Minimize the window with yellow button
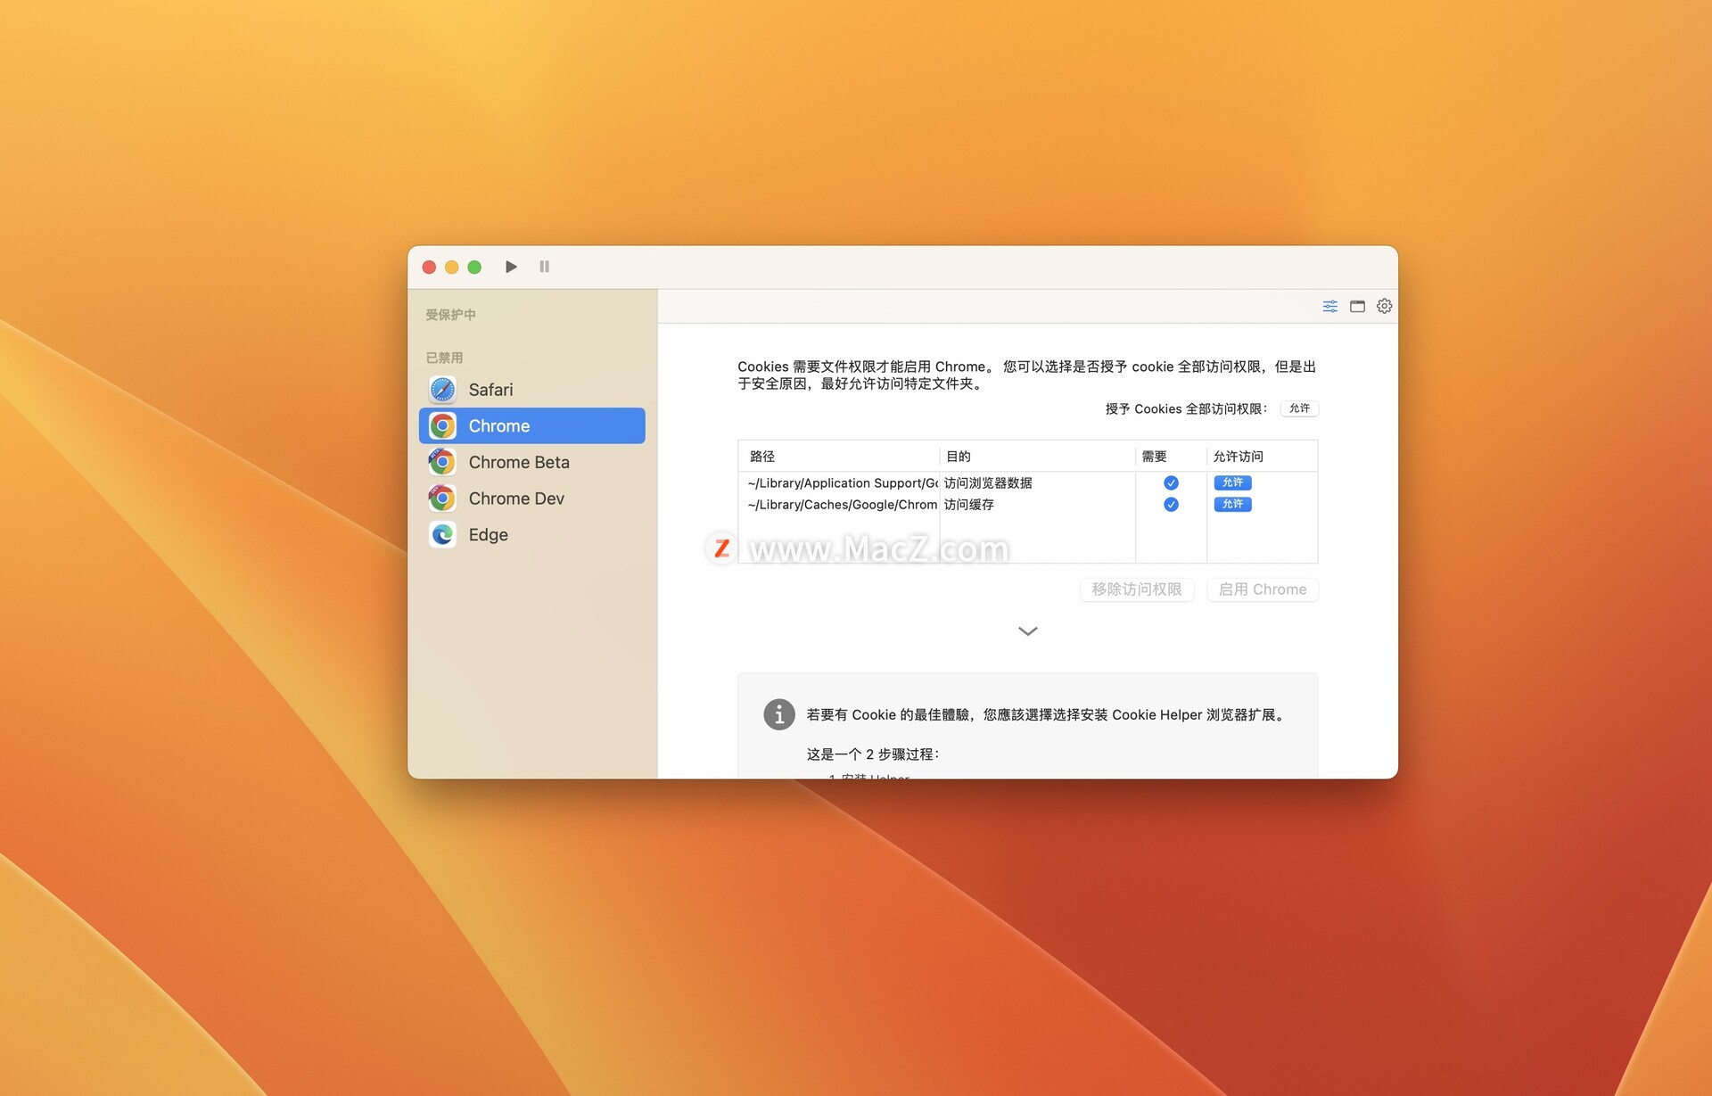 [x=451, y=267]
